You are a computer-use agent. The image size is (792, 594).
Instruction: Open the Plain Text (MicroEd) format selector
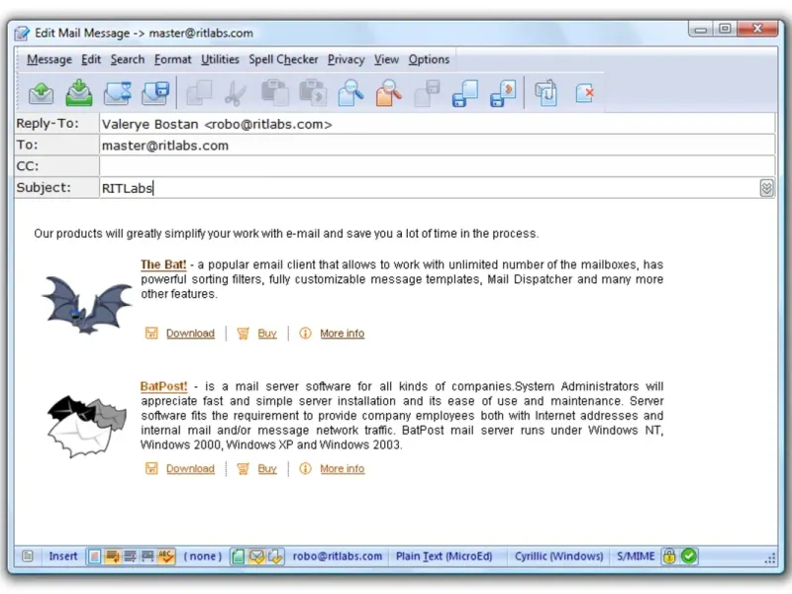click(x=444, y=556)
